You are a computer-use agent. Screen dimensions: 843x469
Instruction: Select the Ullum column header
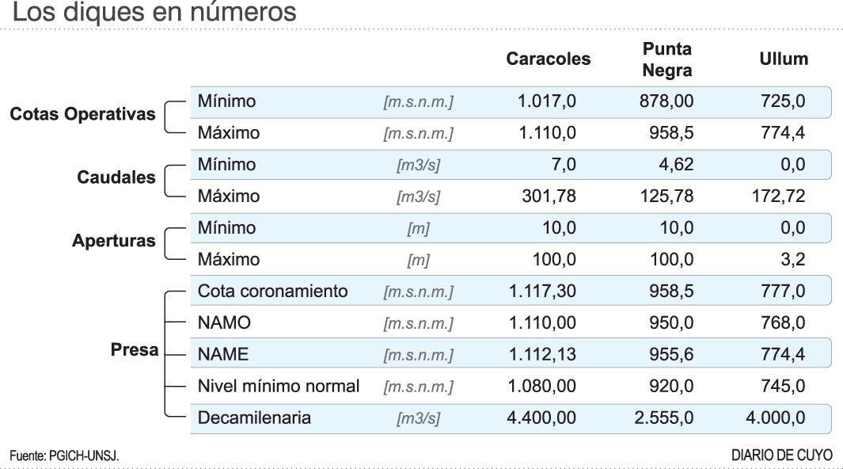783,60
